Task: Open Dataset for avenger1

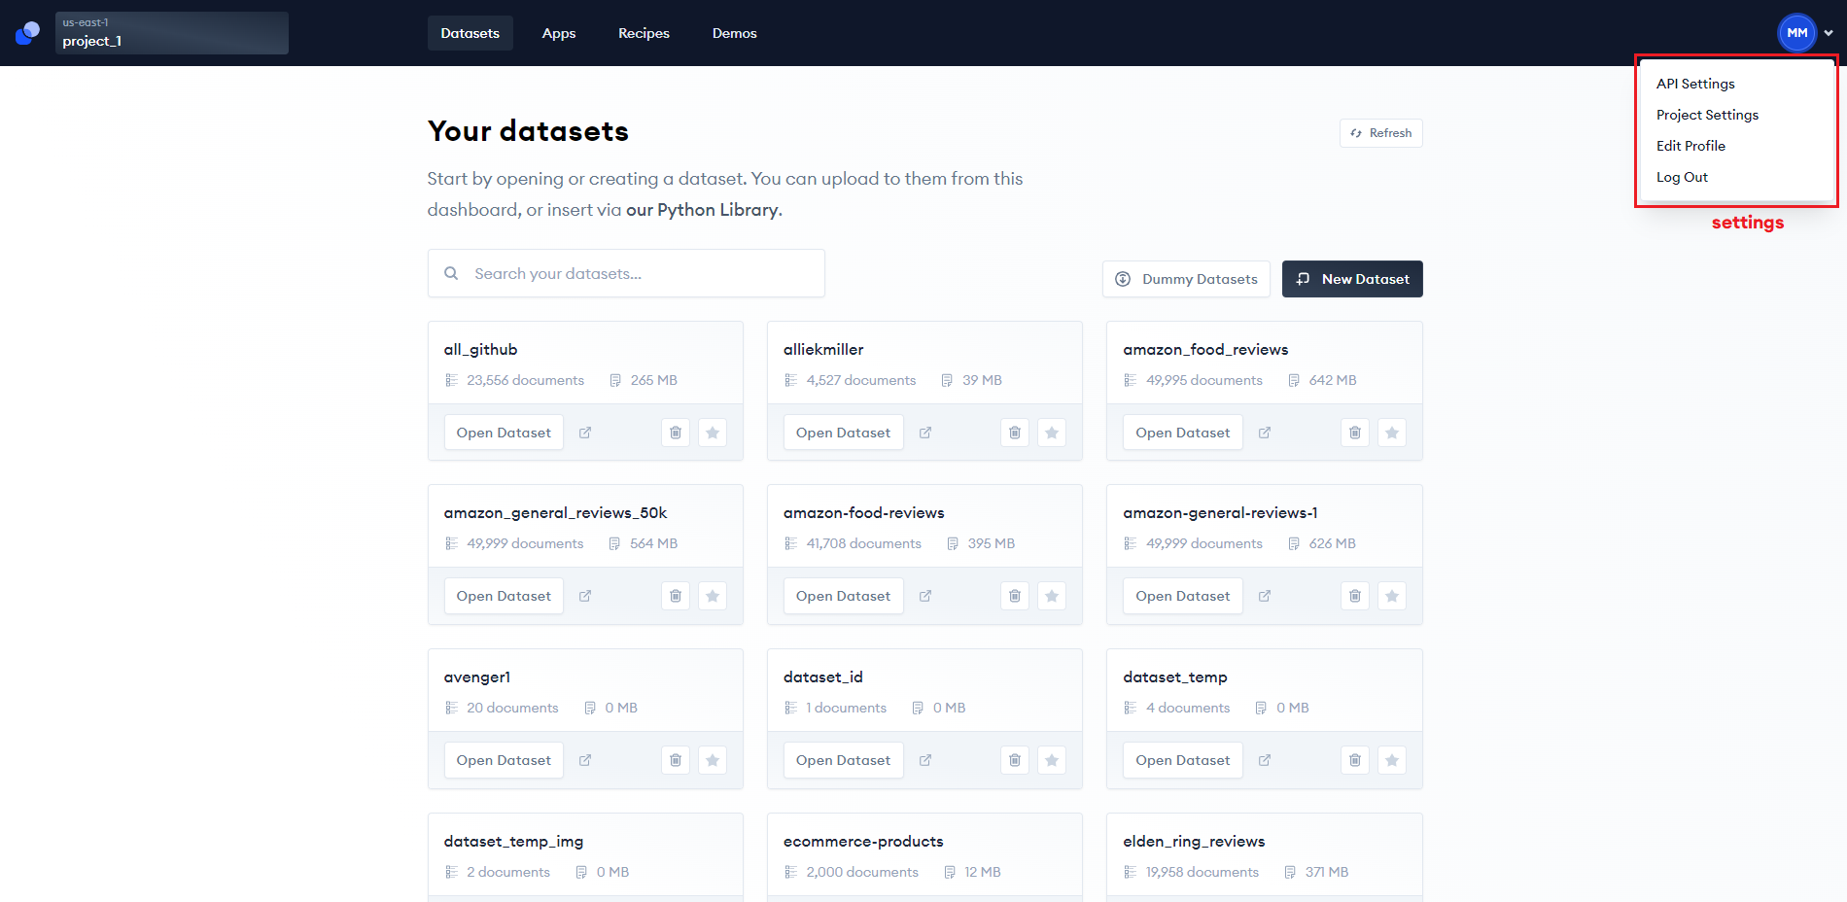Action: tap(504, 760)
